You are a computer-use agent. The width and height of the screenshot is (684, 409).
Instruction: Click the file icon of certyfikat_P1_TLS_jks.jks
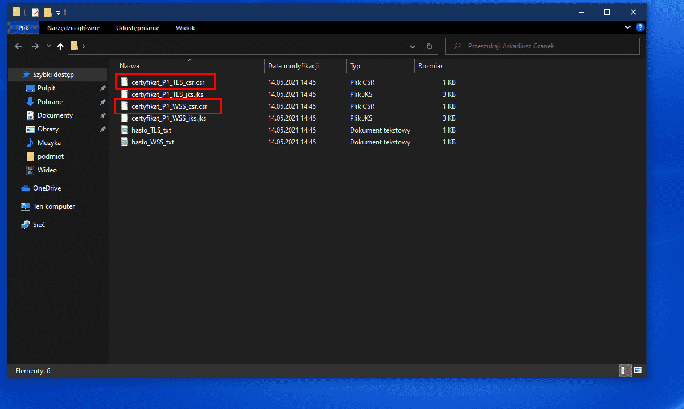(125, 94)
